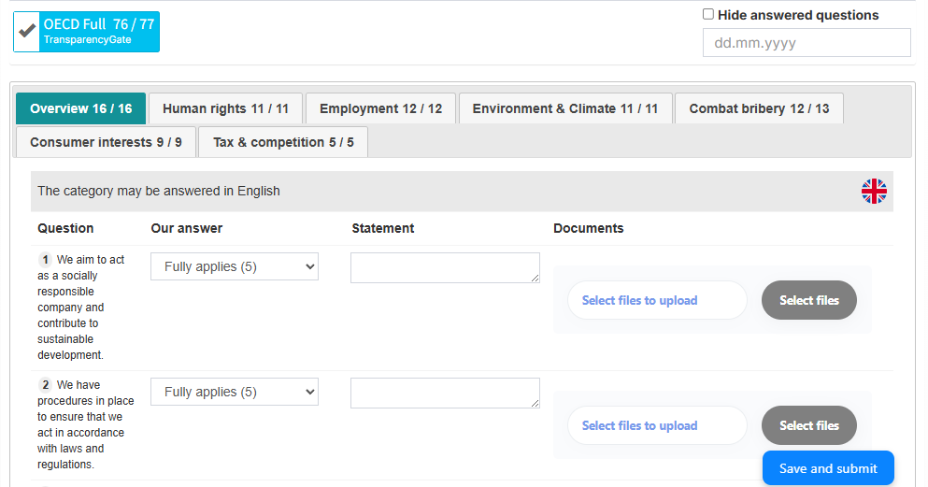Go to Environment & Climate tab

click(x=564, y=108)
